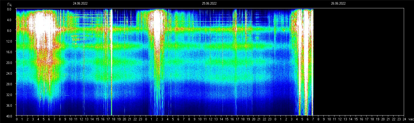414x123 pixels.
Task: Select the 25.06.2022 date label
Action: 209,3
